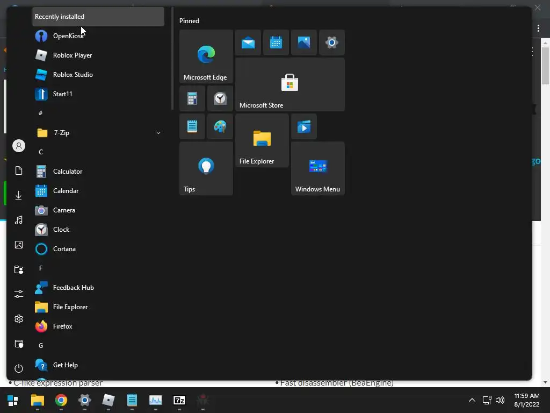
Task: Open 7-Zip on the taskbar
Action: tap(179, 400)
